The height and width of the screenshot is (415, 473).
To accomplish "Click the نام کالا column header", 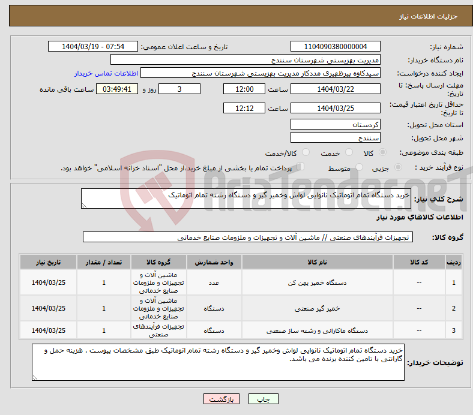I will [x=317, y=262].
